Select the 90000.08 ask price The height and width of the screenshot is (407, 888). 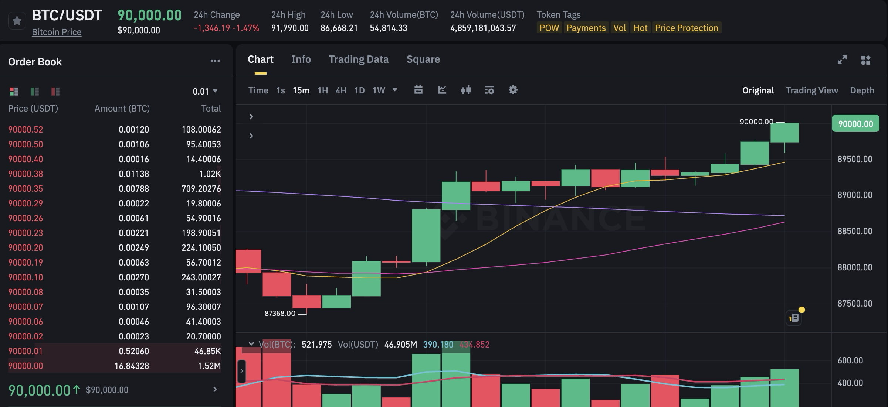click(26, 292)
